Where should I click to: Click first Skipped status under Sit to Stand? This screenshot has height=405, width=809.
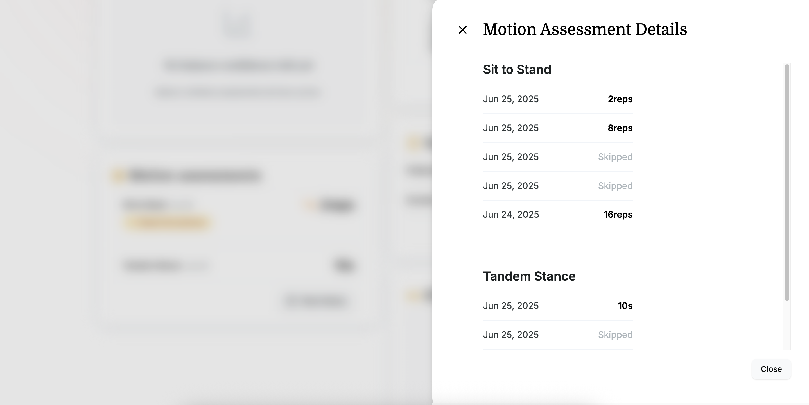(x=615, y=157)
